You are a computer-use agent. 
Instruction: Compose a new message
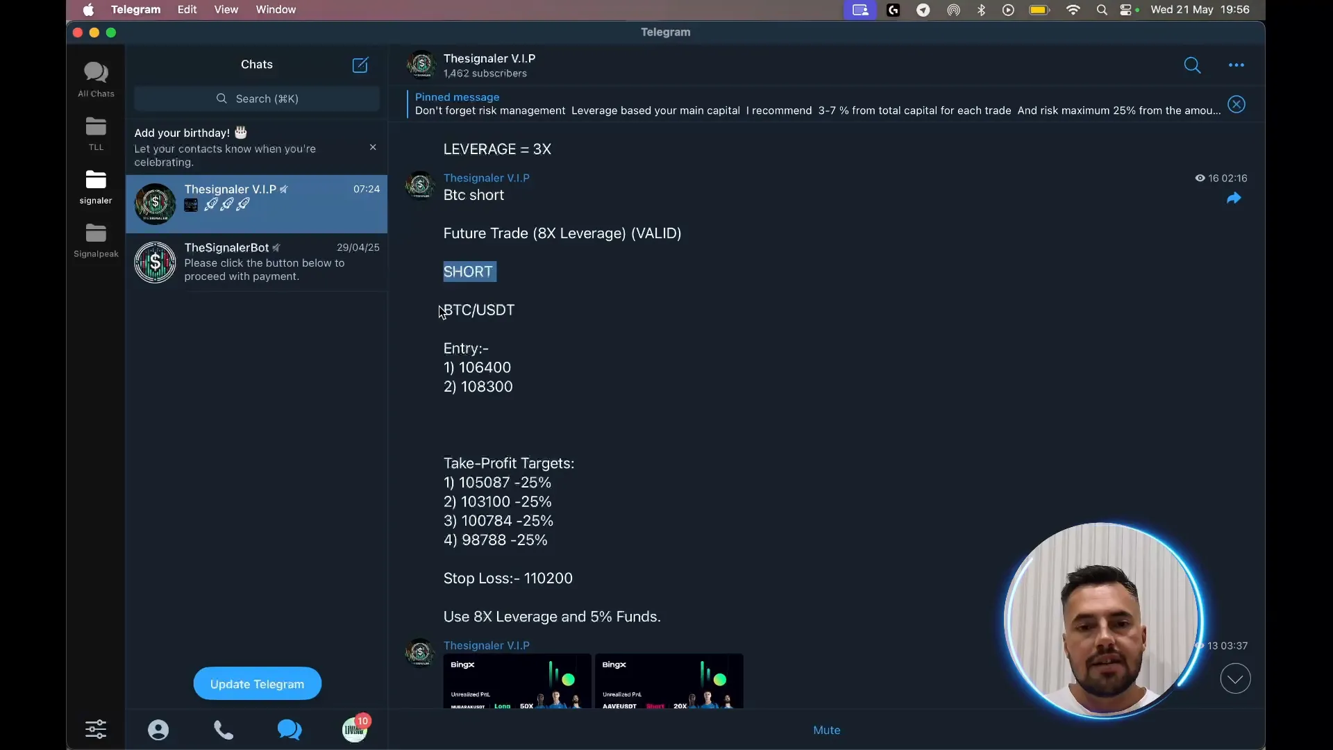pos(360,65)
